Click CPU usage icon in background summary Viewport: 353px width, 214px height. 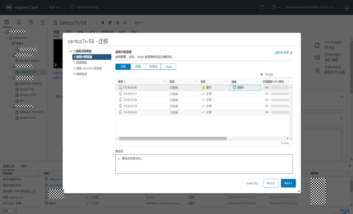coord(317,45)
